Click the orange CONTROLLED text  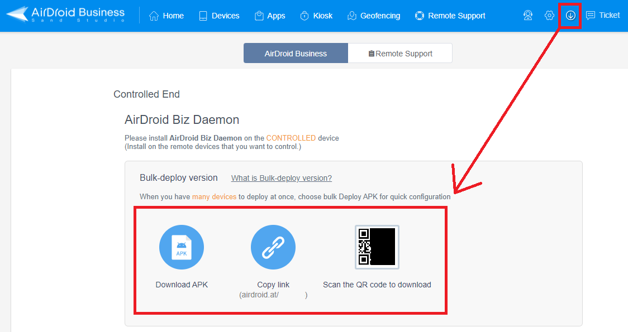coord(291,138)
